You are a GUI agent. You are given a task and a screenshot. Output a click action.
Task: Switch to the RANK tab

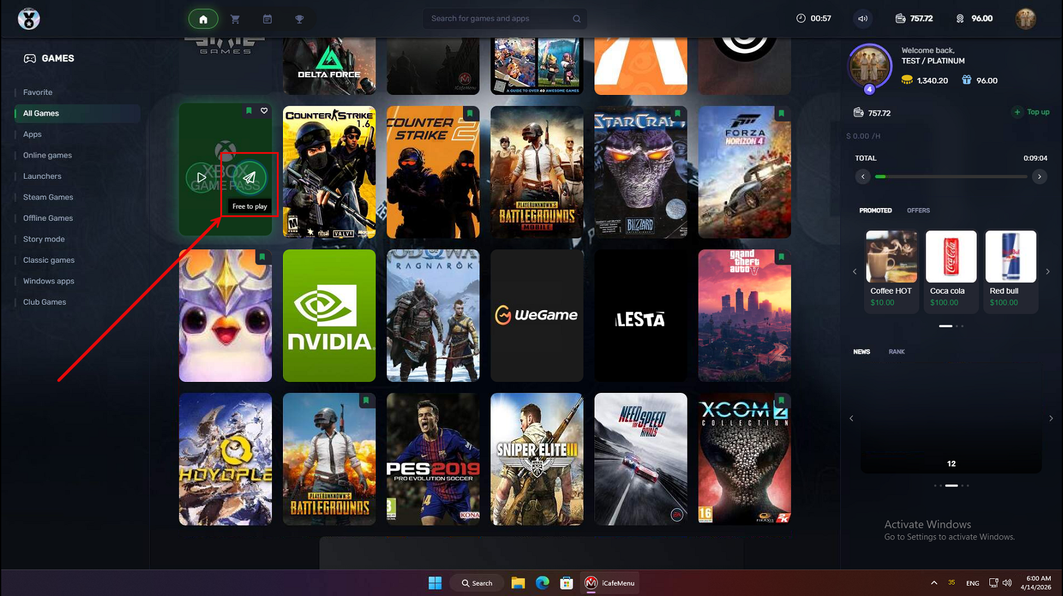coord(896,352)
